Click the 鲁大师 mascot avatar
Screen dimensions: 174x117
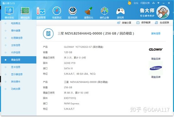163,12
